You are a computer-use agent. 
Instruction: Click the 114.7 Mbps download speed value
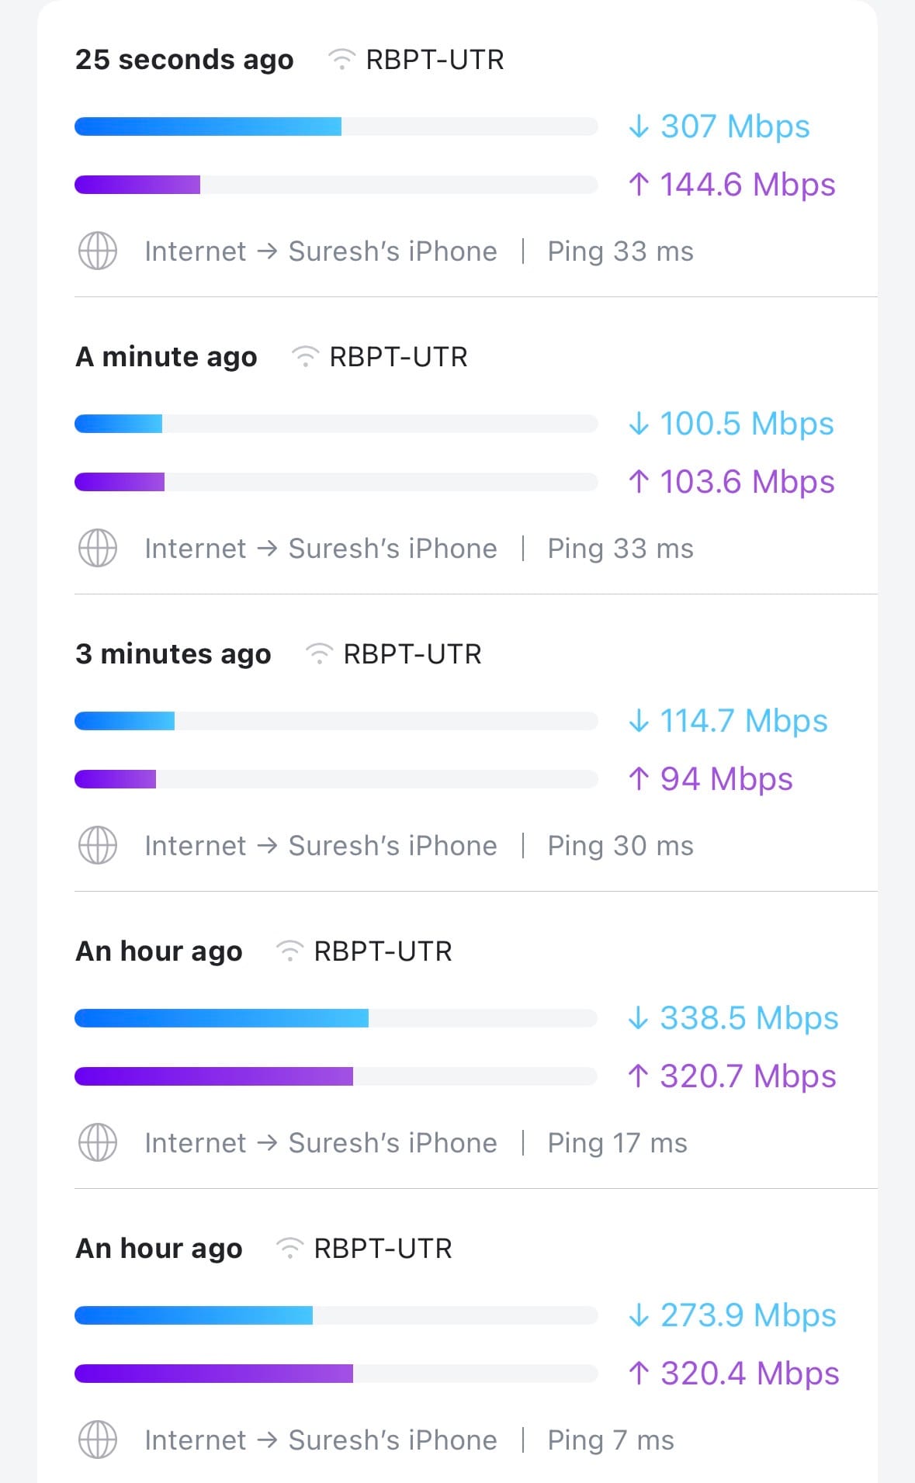click(x=743, y=720)
